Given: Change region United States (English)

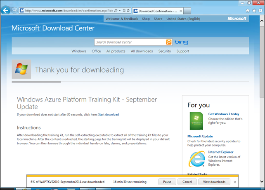Looking at the screenshot, I should 183,19.
